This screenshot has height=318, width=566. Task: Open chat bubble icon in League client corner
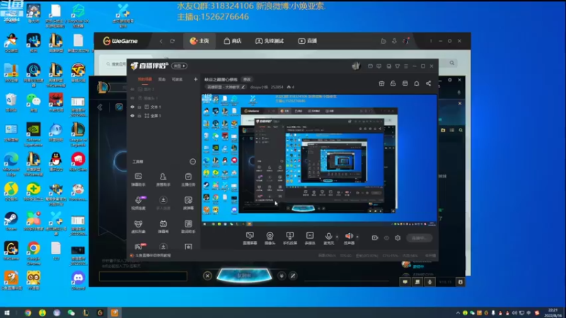coord(405,282)
